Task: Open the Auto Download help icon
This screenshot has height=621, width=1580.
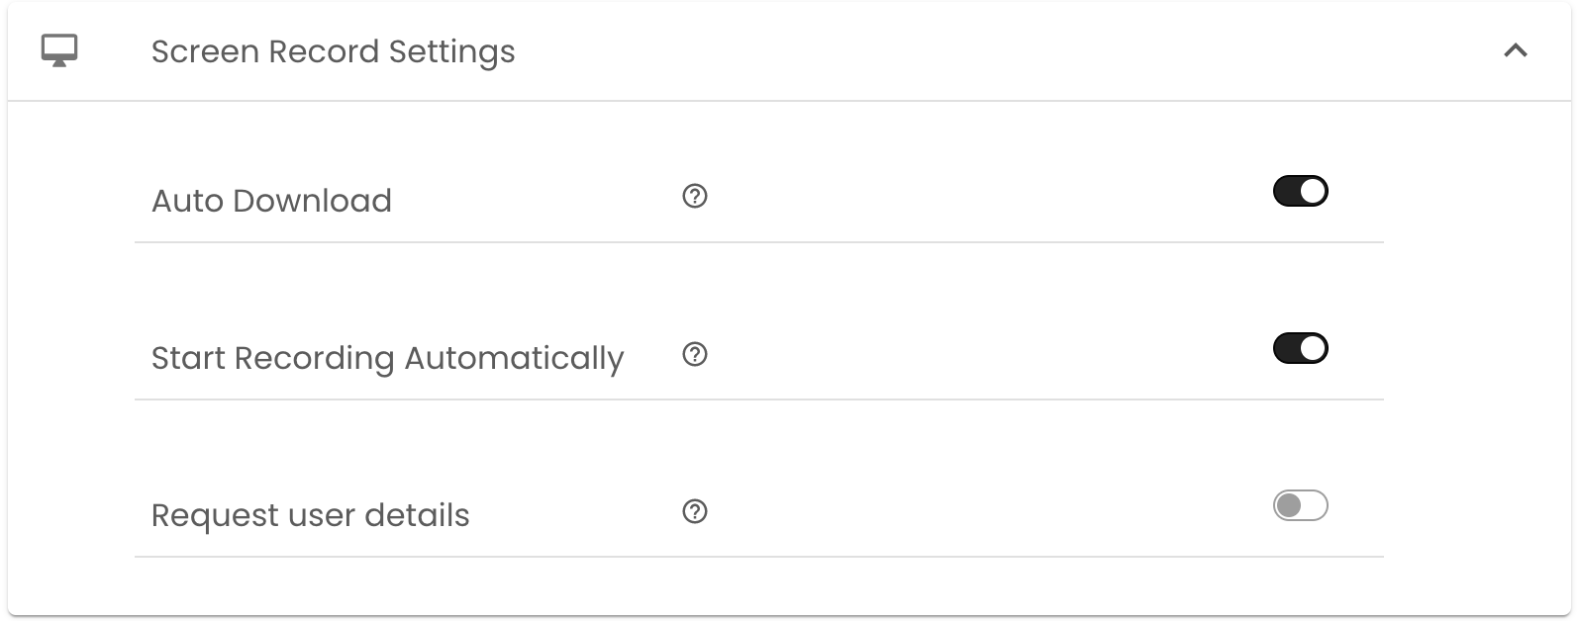Action: [695, 196]
